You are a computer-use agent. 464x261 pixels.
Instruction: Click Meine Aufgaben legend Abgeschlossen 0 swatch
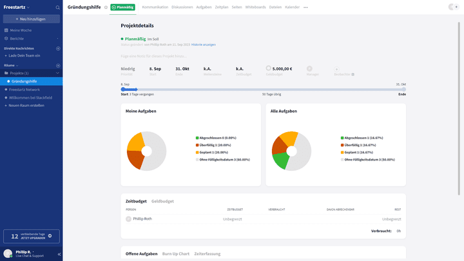tap(197, 138)
